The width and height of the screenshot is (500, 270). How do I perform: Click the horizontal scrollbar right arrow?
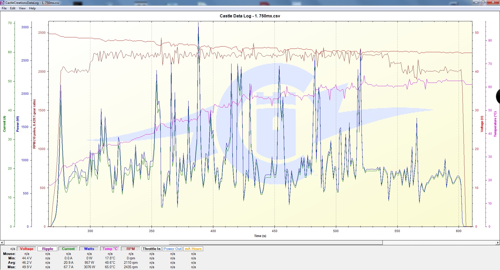498,242
